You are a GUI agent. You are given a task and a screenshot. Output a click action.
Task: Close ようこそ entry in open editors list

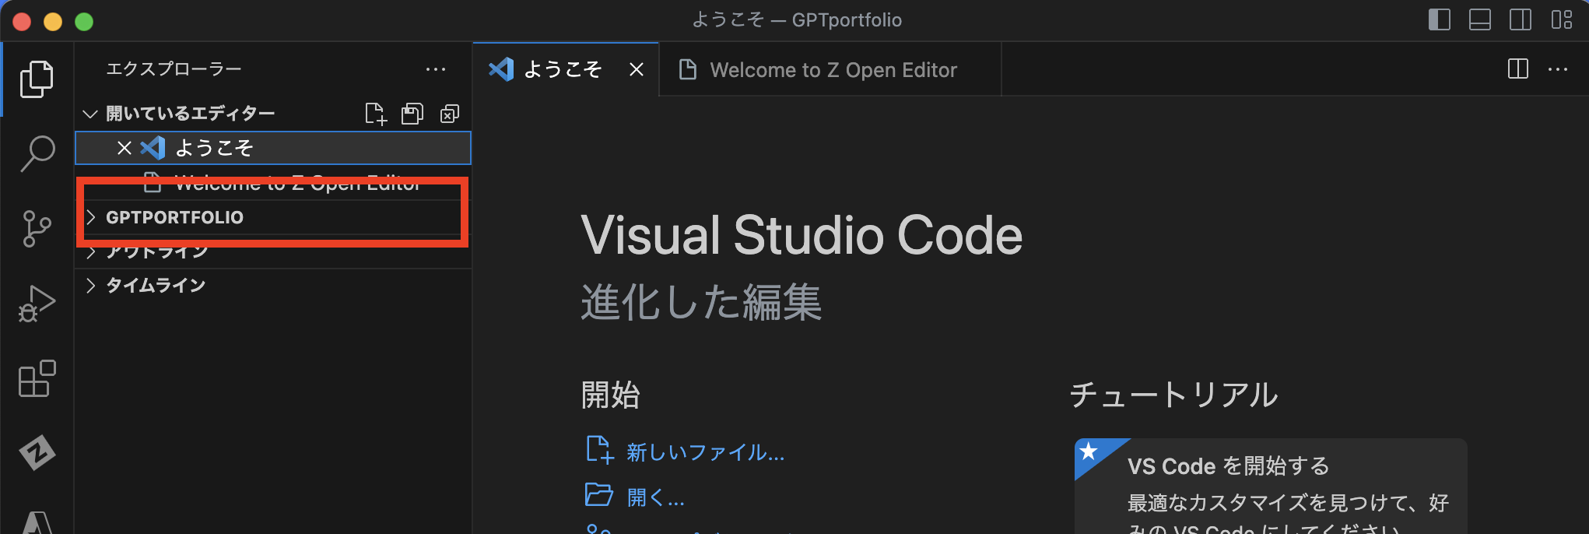coord(125,148)
